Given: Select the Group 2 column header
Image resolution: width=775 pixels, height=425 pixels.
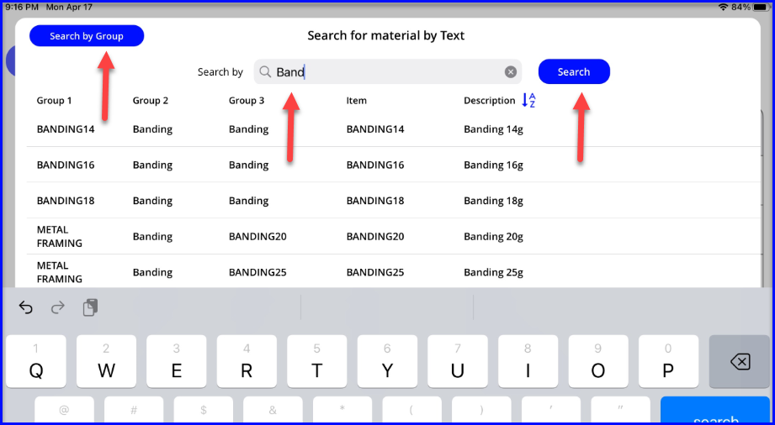Looking at the screenshot, I should [151, 101].
